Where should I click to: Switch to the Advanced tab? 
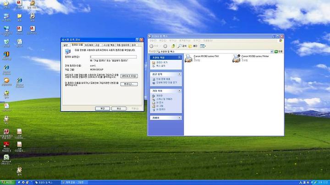97,45
